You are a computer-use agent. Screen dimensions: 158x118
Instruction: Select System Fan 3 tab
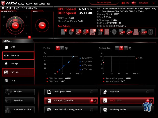click(126, 48)
